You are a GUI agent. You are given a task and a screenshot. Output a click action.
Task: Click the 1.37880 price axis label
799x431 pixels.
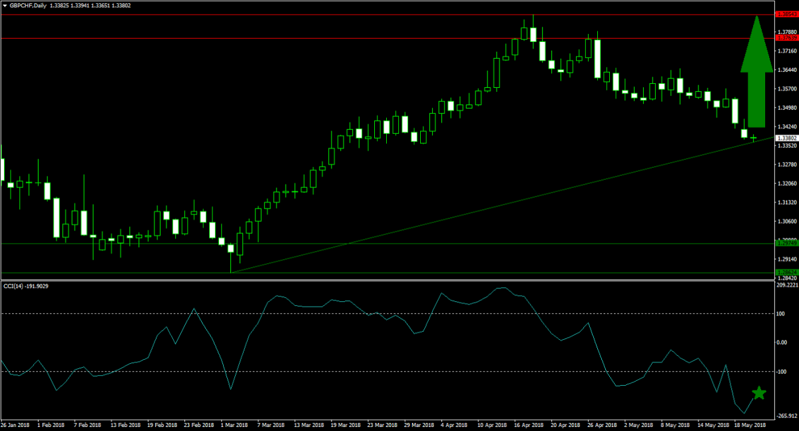coord(786,31)
